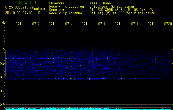Image resolution: width=173 pixels, height=110 pixels.
Task: Select the location Shibukawa, Gunma, Japan
Action: (x=112, y=7)
